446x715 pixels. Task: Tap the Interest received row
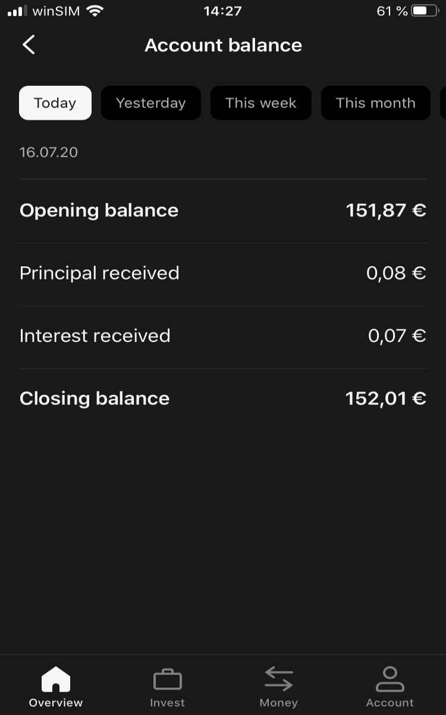tap(223, 336)
